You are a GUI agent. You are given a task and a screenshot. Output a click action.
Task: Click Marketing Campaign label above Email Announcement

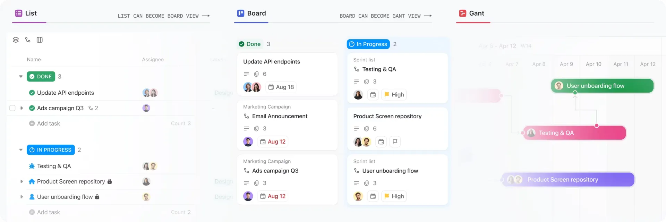pos(267,107)
